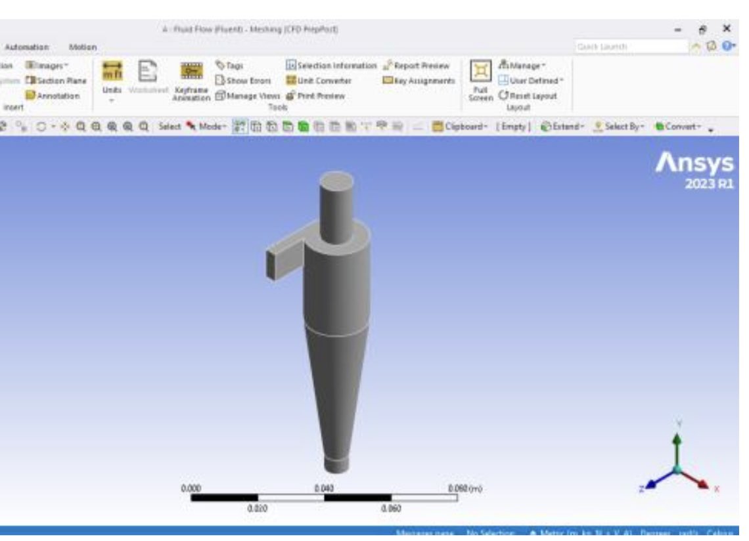Toggle the green Body selection filter
The width and height of the screenshot is (749, 541).
304,126
